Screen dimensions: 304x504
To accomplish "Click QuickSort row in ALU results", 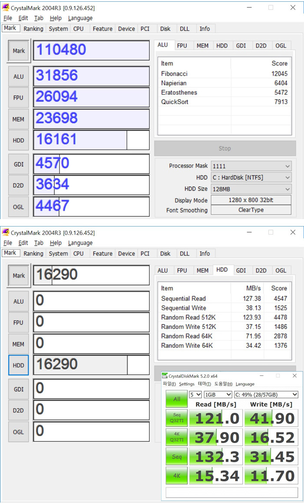I will pyautogui.click(x=225, y=102).
